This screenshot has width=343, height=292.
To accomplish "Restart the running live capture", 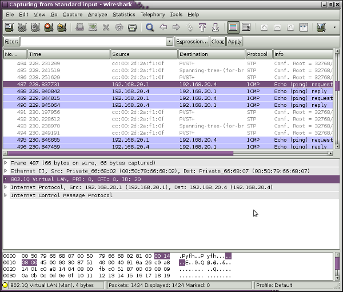I will click(x=62, y=27).
